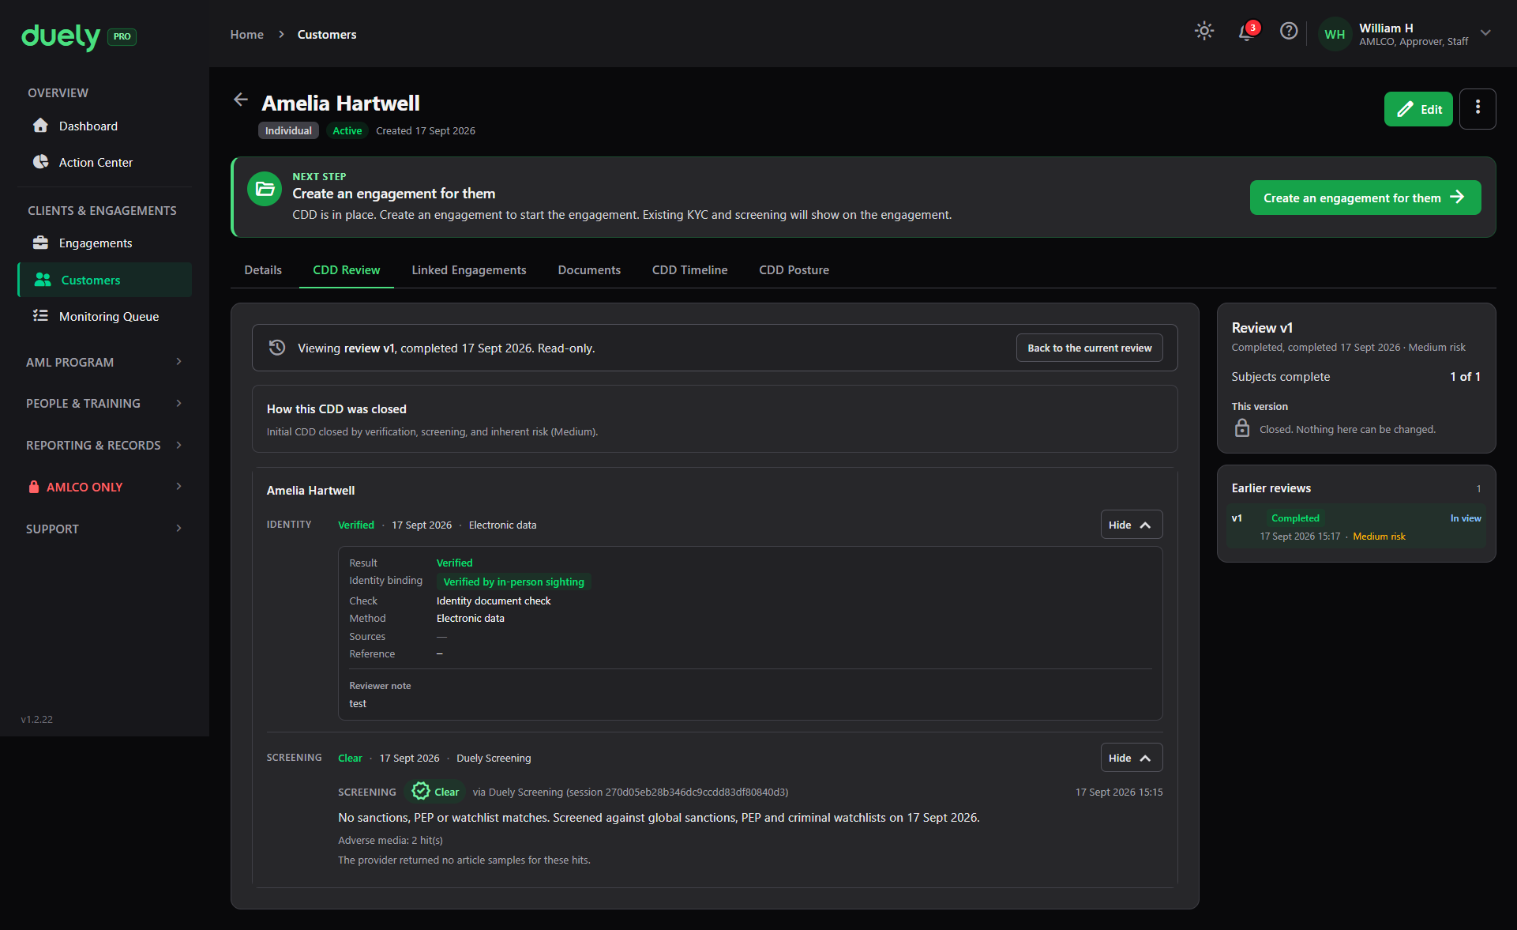Hide the Identity section details
1517x930 pixels.
[x=1131, y=525]
